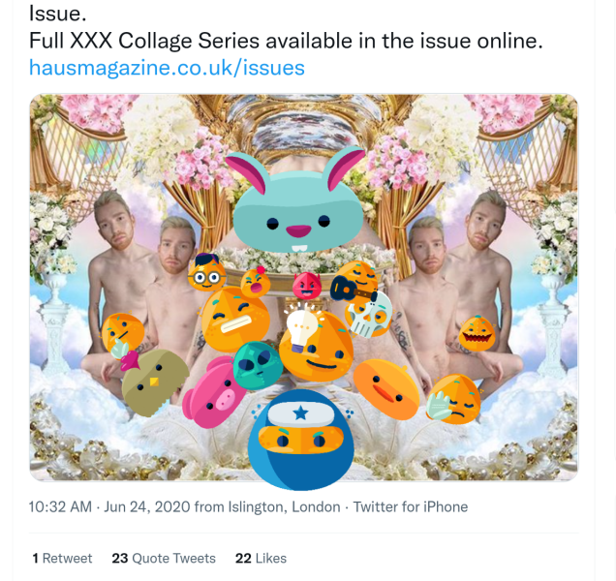The height and width of the screenshot is (581, 616).
Task: View the 1 Retweet list
Action: click(62, 558)
